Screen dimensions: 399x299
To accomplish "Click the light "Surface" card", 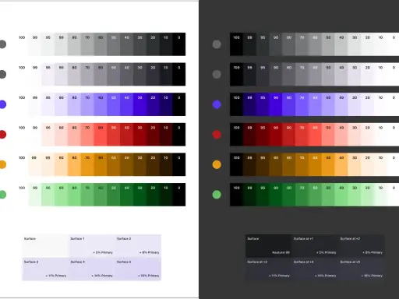I will click(x=45, y=246).
